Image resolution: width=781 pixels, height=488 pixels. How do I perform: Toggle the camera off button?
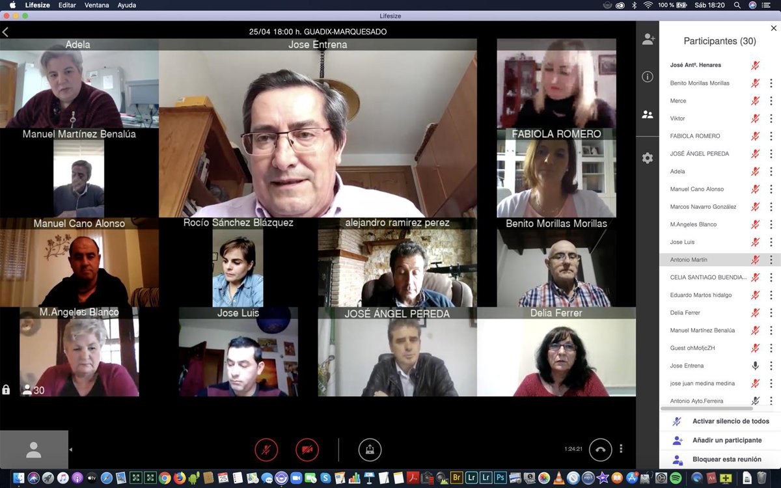307,450
